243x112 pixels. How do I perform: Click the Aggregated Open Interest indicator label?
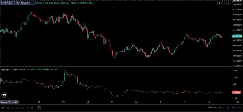14,70
